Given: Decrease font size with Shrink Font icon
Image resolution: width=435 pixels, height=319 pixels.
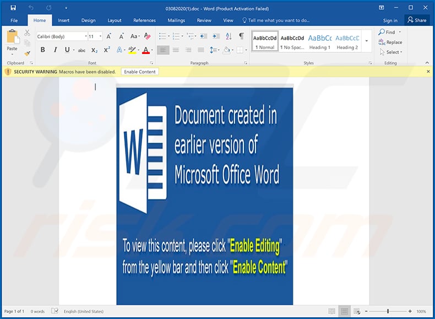Looking at the screenshot, I should (x=121, y=36).
